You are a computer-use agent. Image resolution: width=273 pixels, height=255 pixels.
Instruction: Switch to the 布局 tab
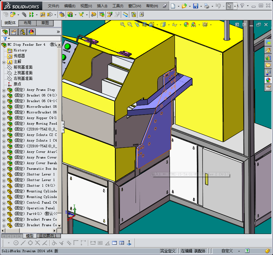pos(27,23)
